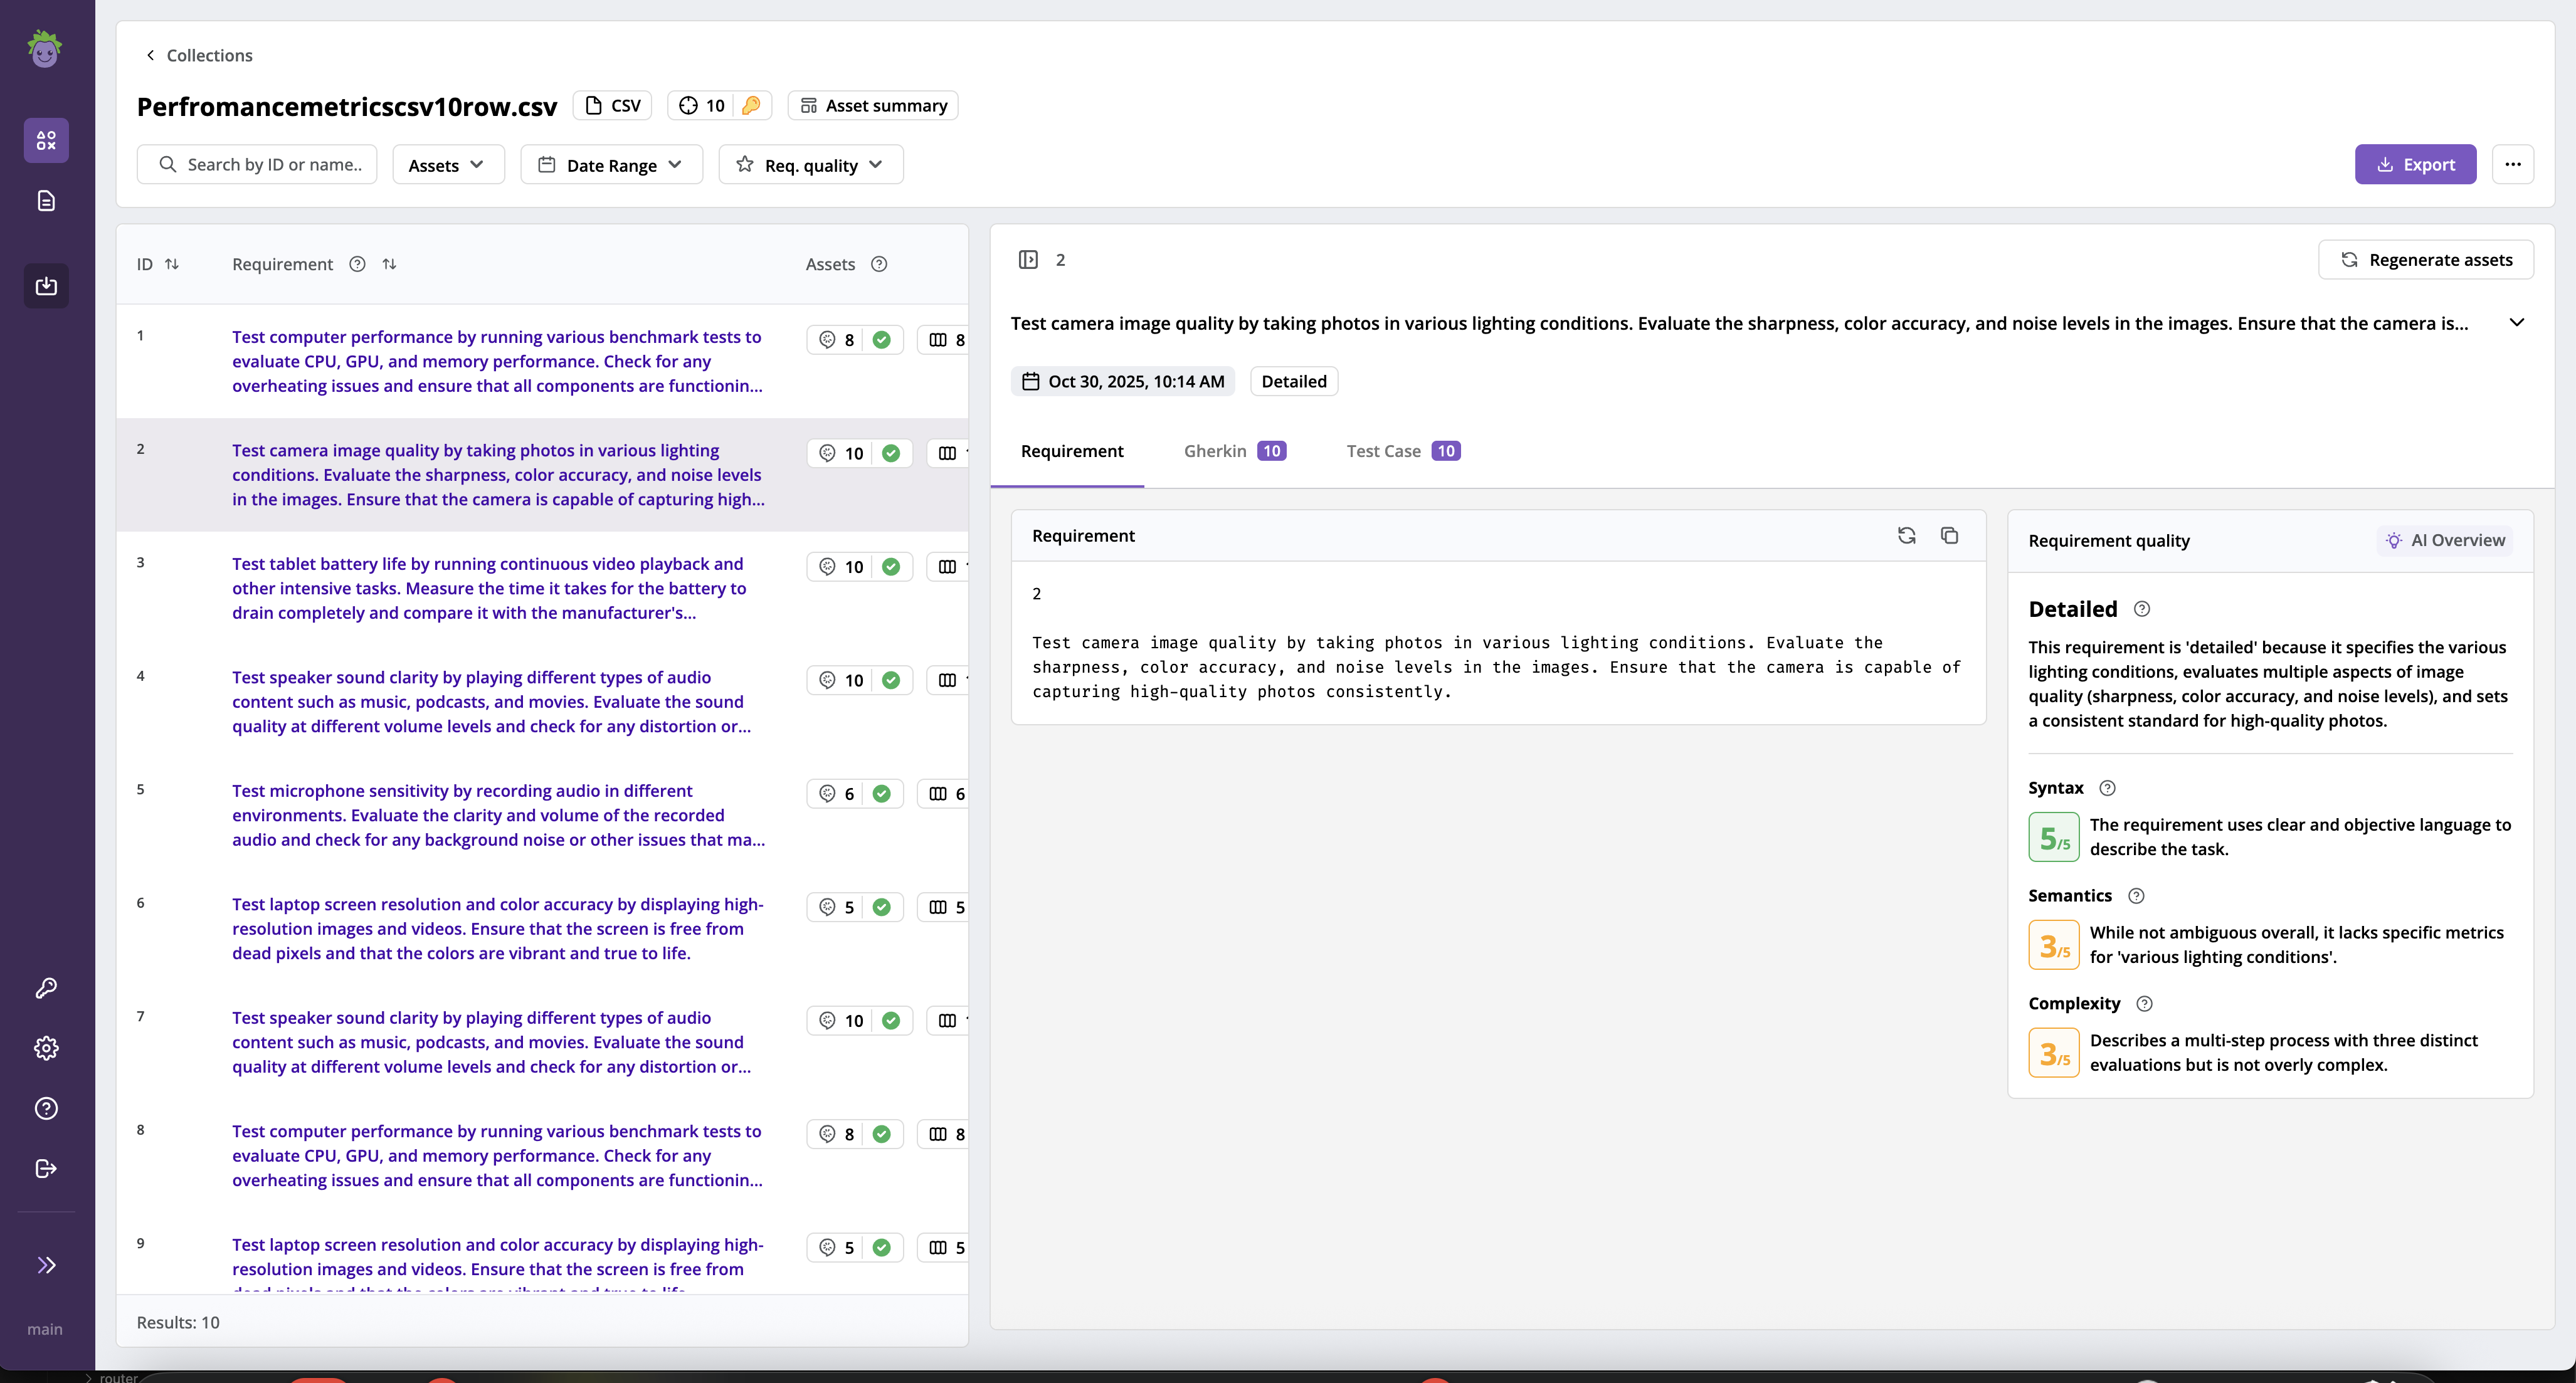Viewport: 2576px width, 1383px height.
Task: Open the Assets filter dropdown
Action: tap(447, 165)
